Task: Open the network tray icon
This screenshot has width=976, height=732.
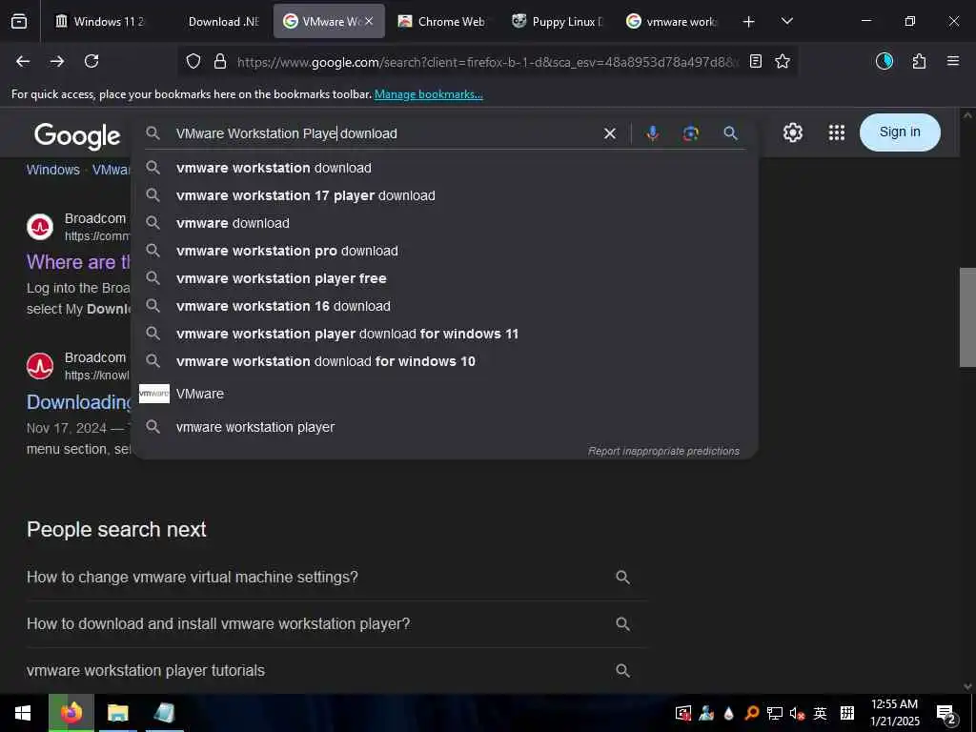Action: (774, 713)
